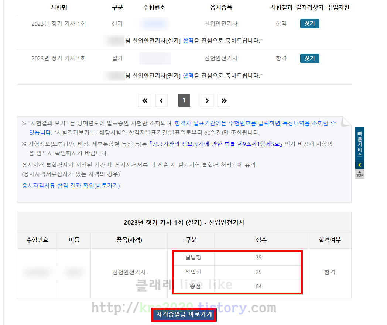Screen dimensions: 387x325
Task: Click 필기 in 구분 column
Action: [x=117, y=58]
